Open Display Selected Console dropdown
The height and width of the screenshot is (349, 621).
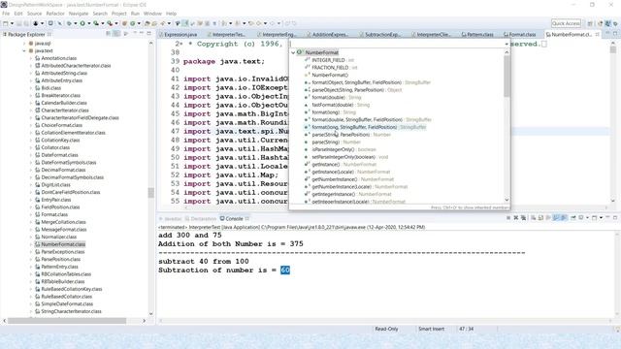click(587, 217)
